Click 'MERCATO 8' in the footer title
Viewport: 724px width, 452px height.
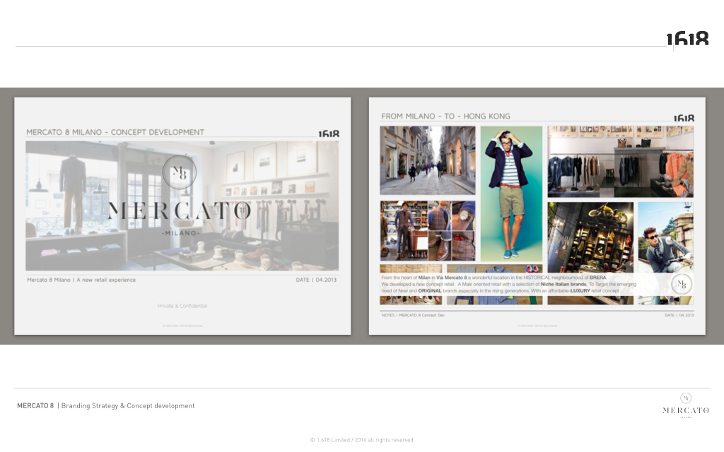35,406
